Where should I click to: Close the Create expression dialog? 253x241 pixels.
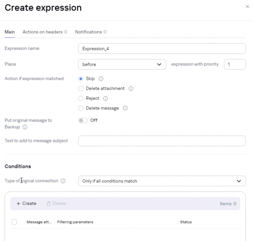click(x=247, y=7)
